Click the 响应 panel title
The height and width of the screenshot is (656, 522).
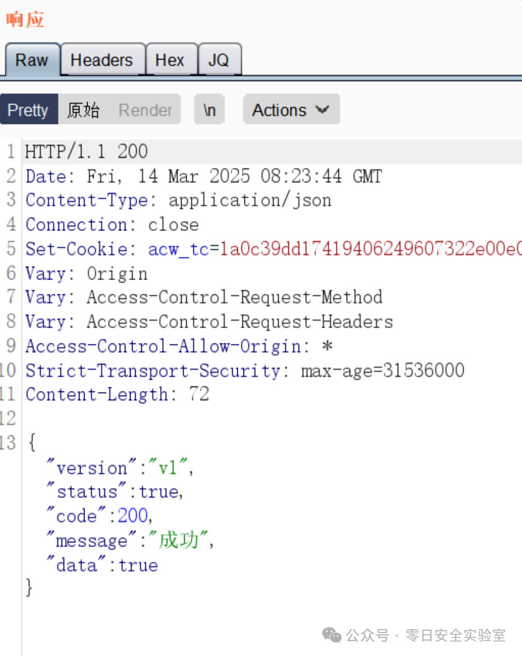[x=25, y=20]
